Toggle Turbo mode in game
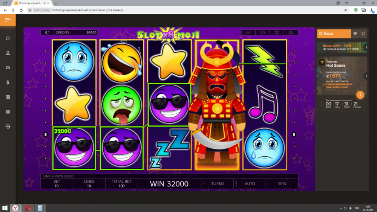 (x=218, y=184)
